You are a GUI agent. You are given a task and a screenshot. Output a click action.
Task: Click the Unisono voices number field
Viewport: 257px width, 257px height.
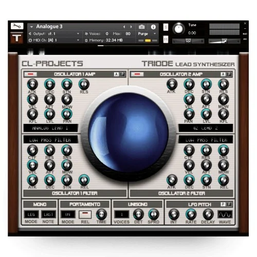click(122, 214)
